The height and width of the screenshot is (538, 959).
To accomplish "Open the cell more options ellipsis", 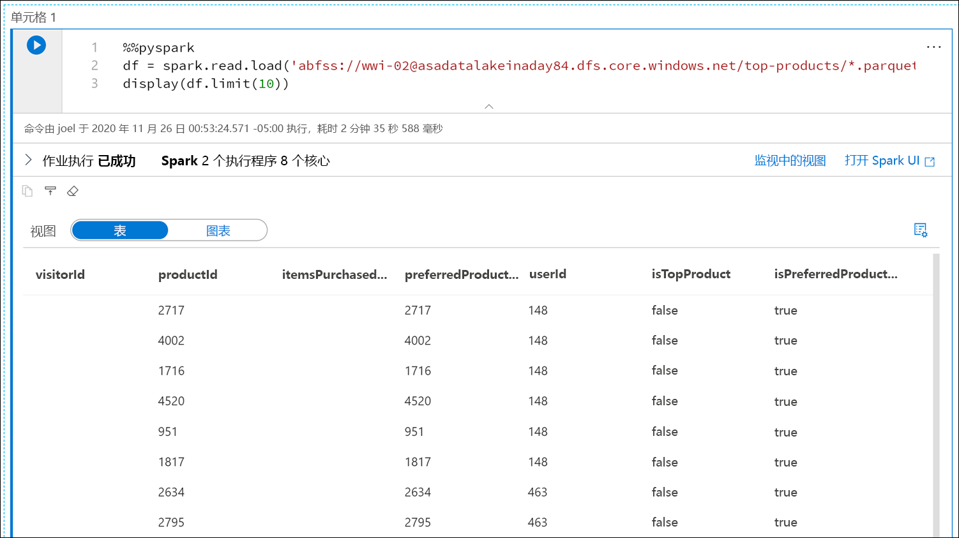I will click(933, 47).
